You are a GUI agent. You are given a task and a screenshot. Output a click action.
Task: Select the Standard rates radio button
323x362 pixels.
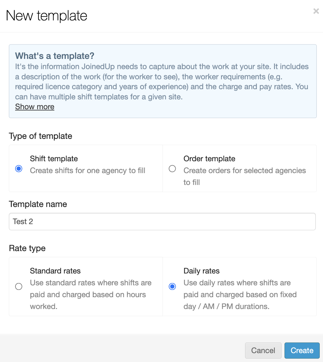[x=19, y=286]
